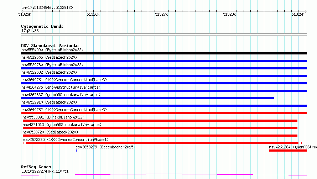Click the 51329k ruler tick label
Image resolution: width=317 pixels, height=179 pixels.
[298, 14]
